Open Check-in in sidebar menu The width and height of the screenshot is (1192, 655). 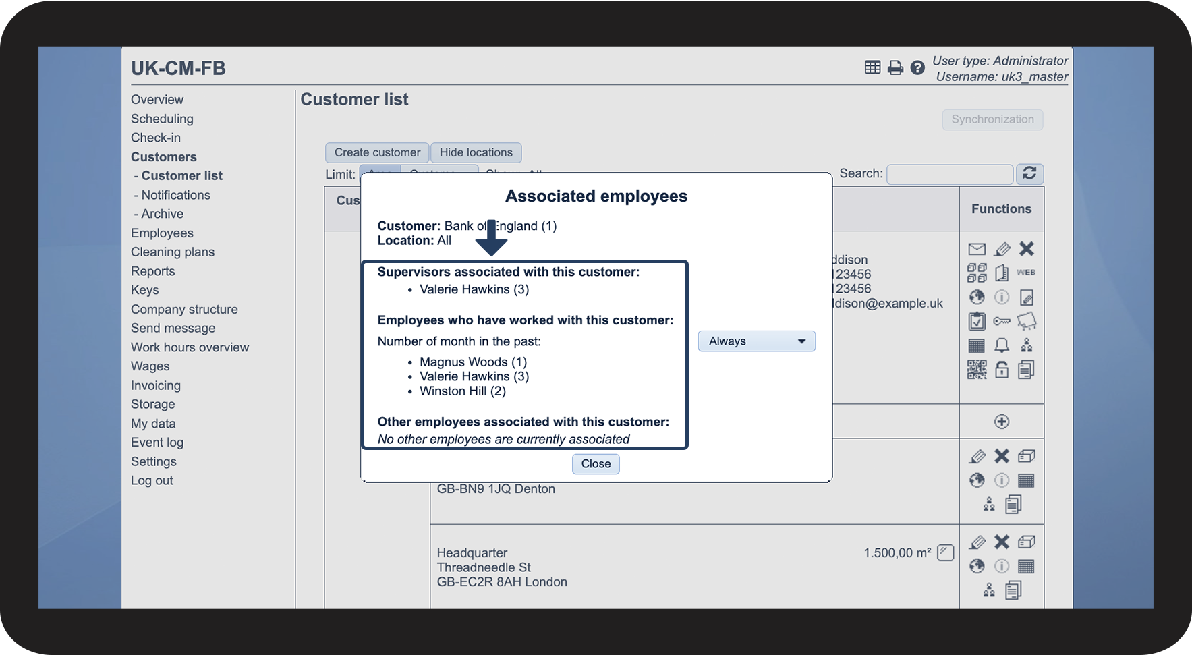[x=156, y=138]
